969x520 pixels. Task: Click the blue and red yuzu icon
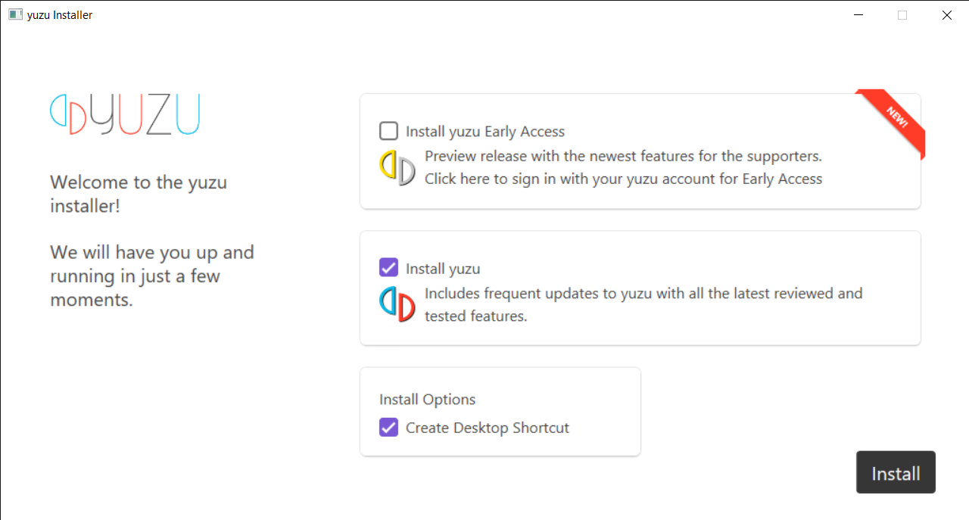coord(397,304)
